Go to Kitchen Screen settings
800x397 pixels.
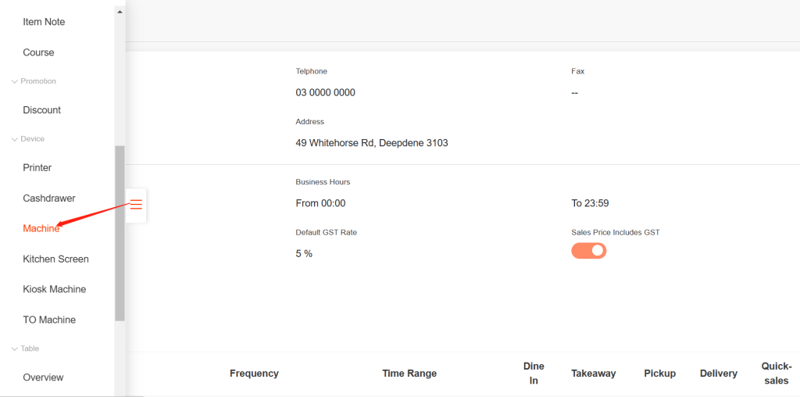55,259
